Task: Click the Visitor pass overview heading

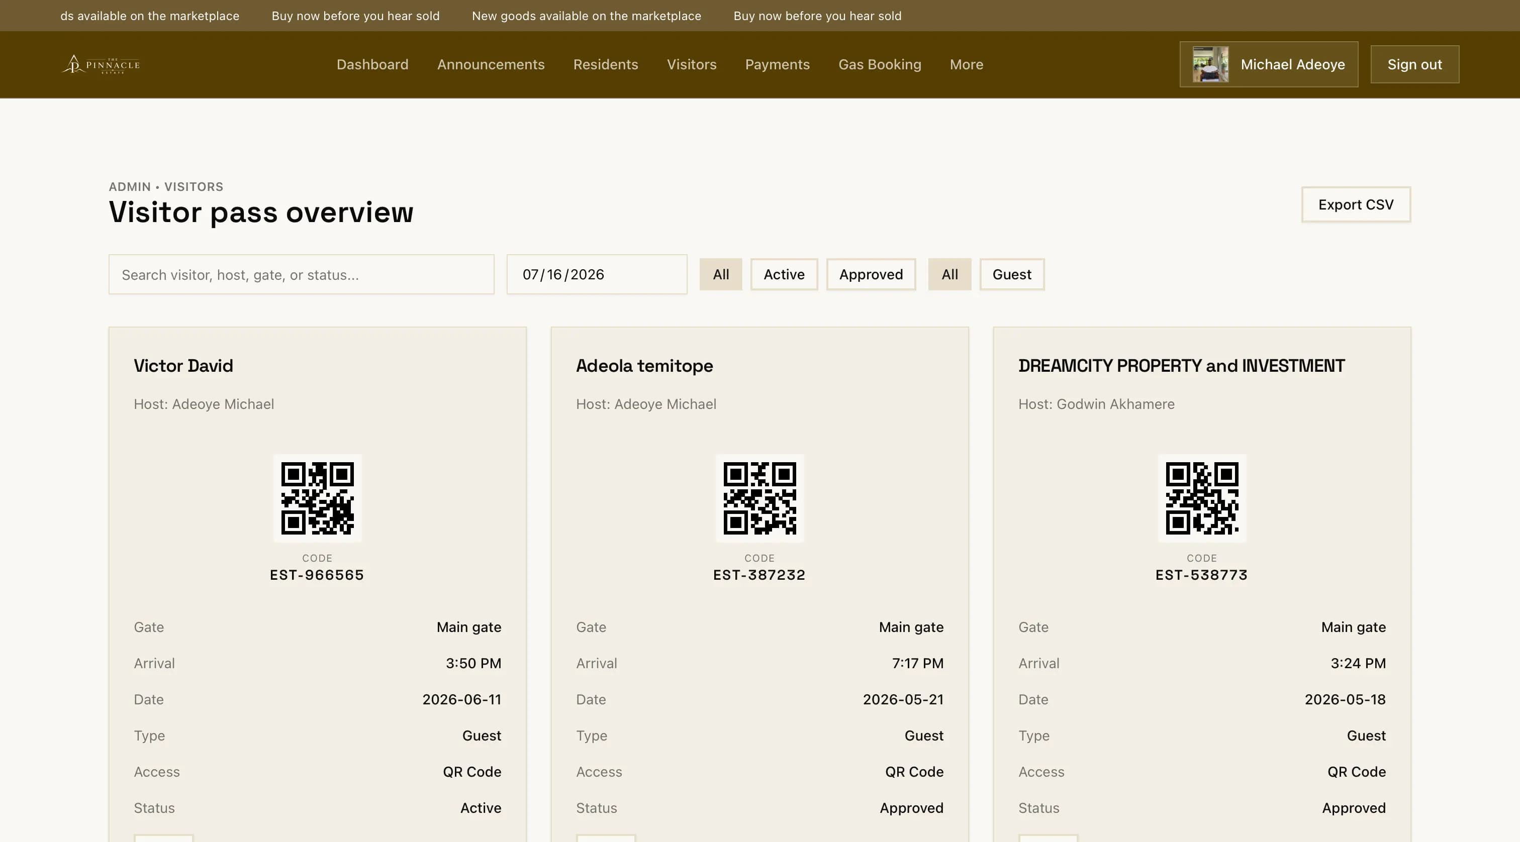Action: [x=261, y=213]
